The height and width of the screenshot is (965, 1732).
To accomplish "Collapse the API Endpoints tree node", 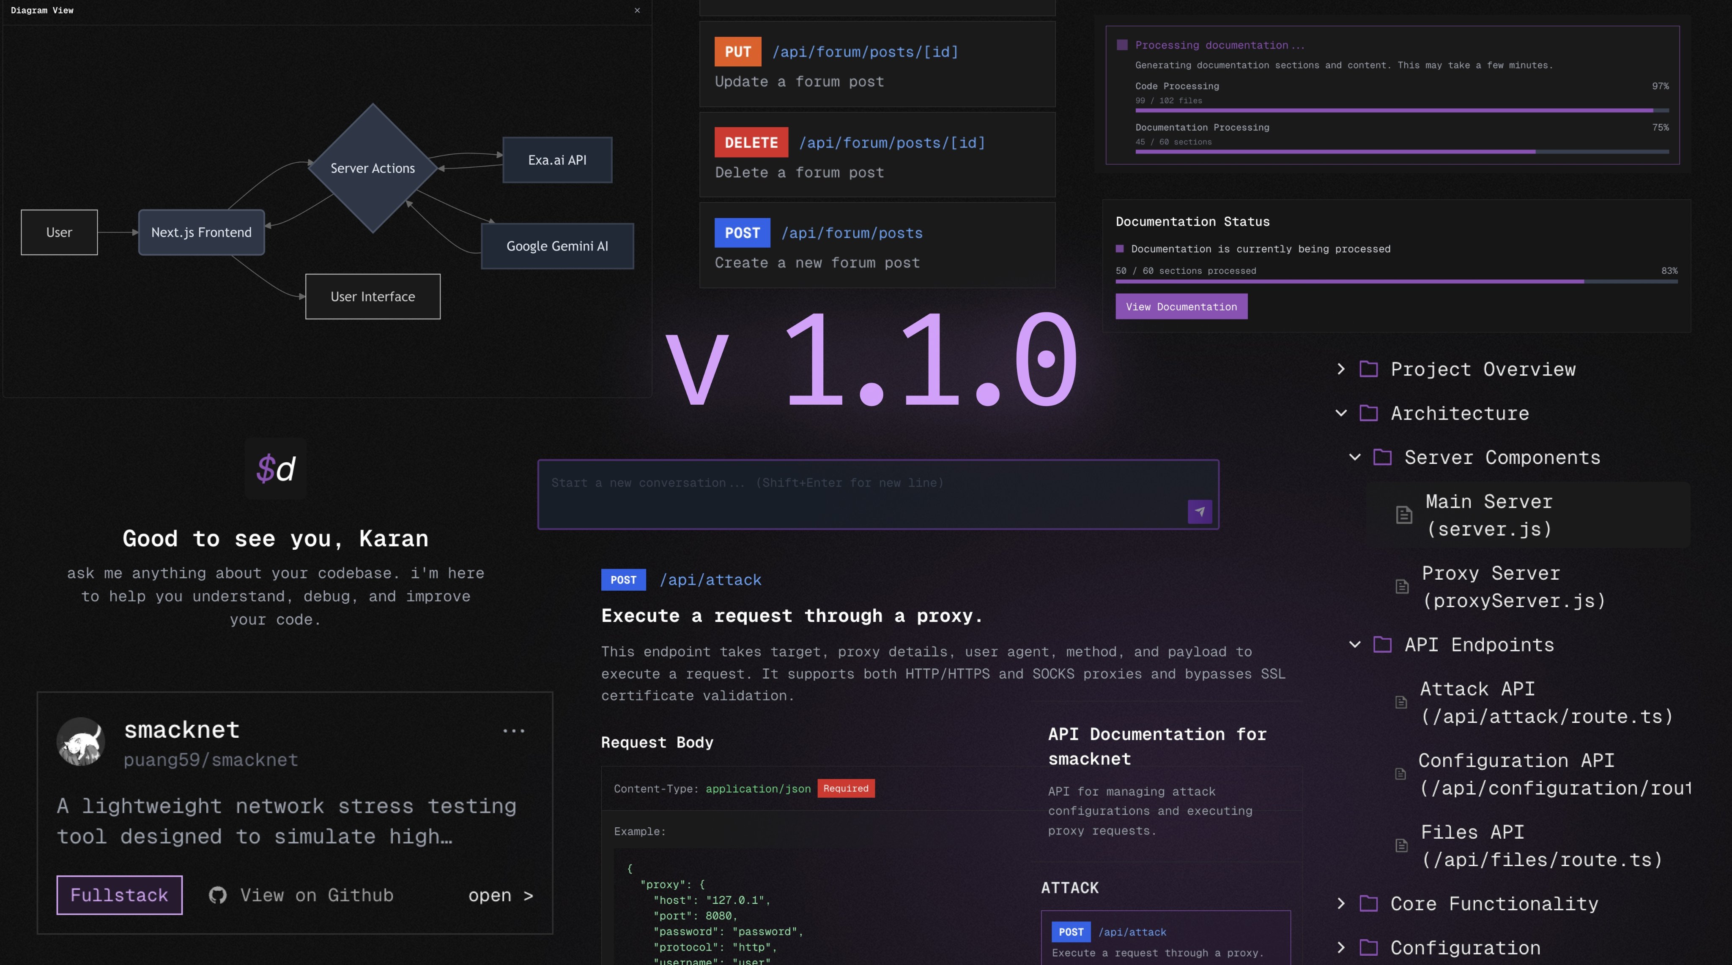I will [1355, 644].
